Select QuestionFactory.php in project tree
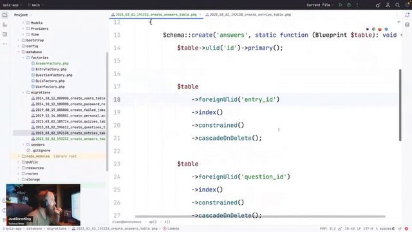Viewport: 412px width, 232px height. point(51,75)
